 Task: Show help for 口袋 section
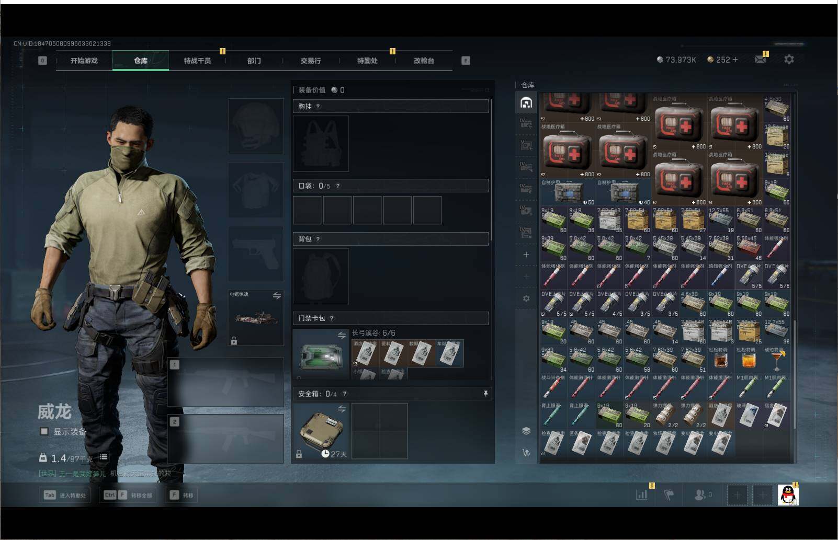coord(338,186)
